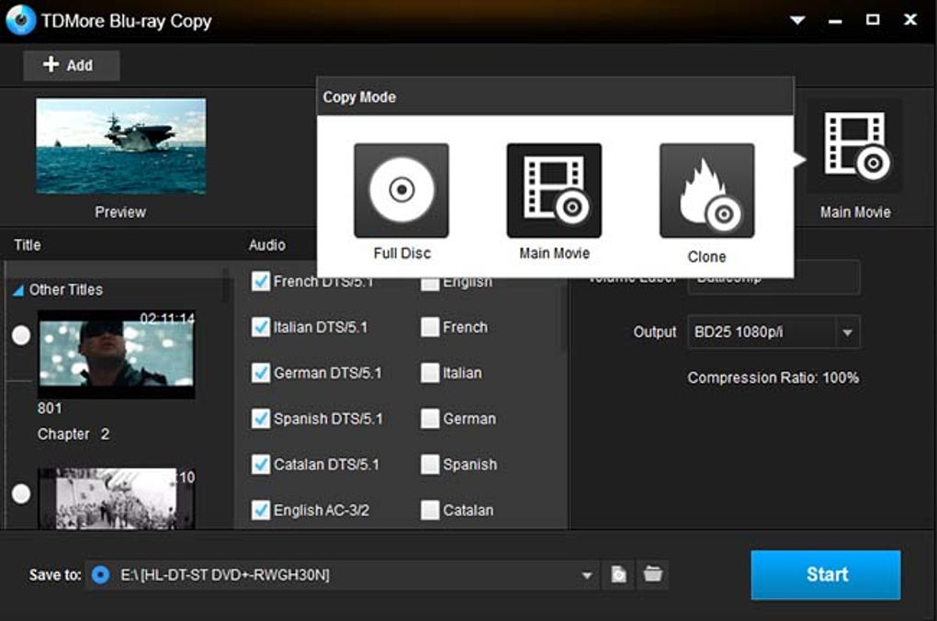Start the copy with the Start button
This screenshot has height=621, width=937.
825,574
